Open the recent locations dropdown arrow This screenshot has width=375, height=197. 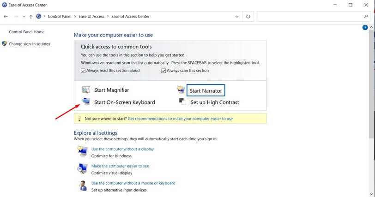point(24,17)
